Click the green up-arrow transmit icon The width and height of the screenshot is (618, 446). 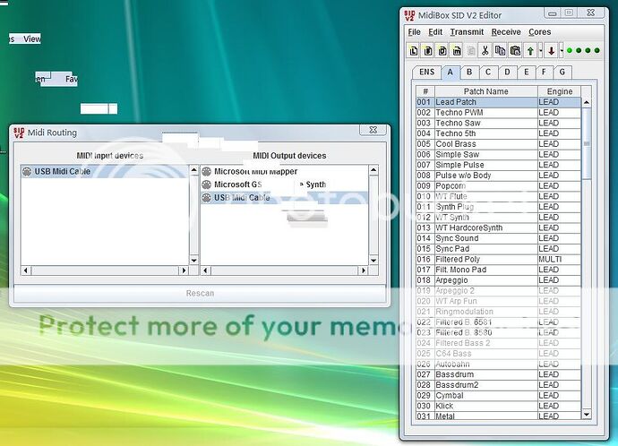[530, 51]
